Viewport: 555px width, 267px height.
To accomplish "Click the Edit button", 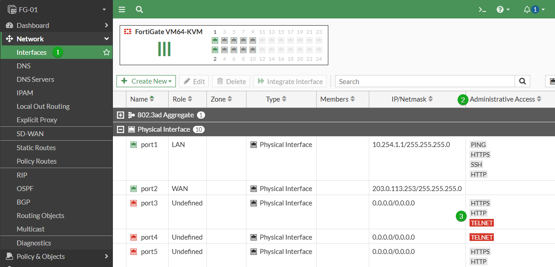I will 194,81.
